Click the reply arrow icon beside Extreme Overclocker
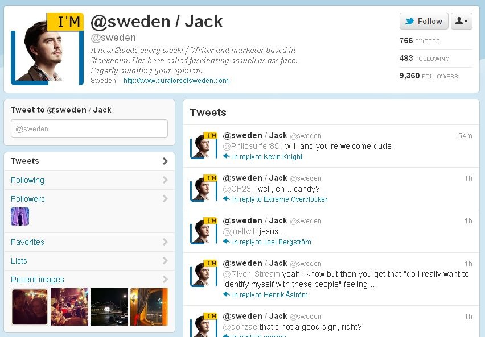The image size is (485, 337). 227,198
